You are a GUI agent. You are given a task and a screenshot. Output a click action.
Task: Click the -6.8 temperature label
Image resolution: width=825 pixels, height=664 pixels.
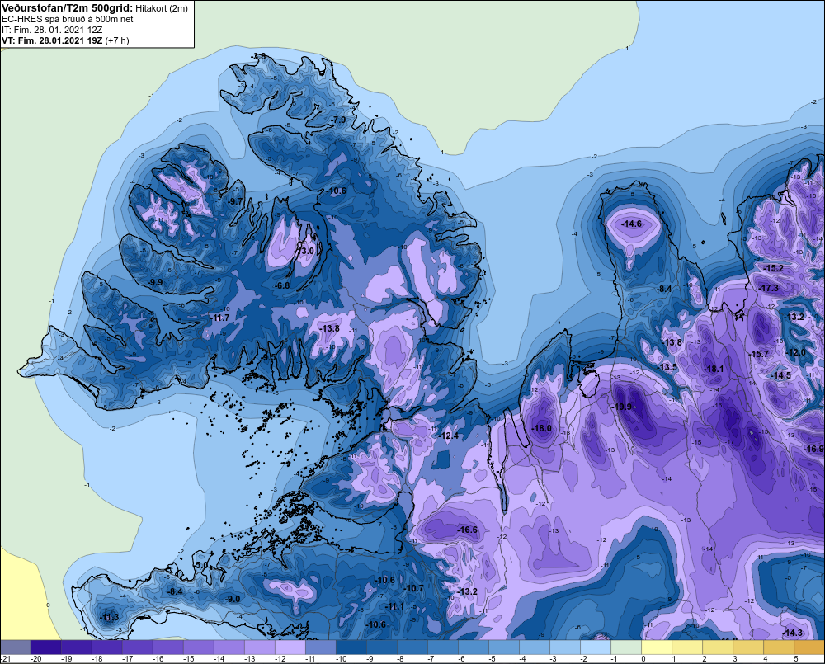[x=282, y=285]
